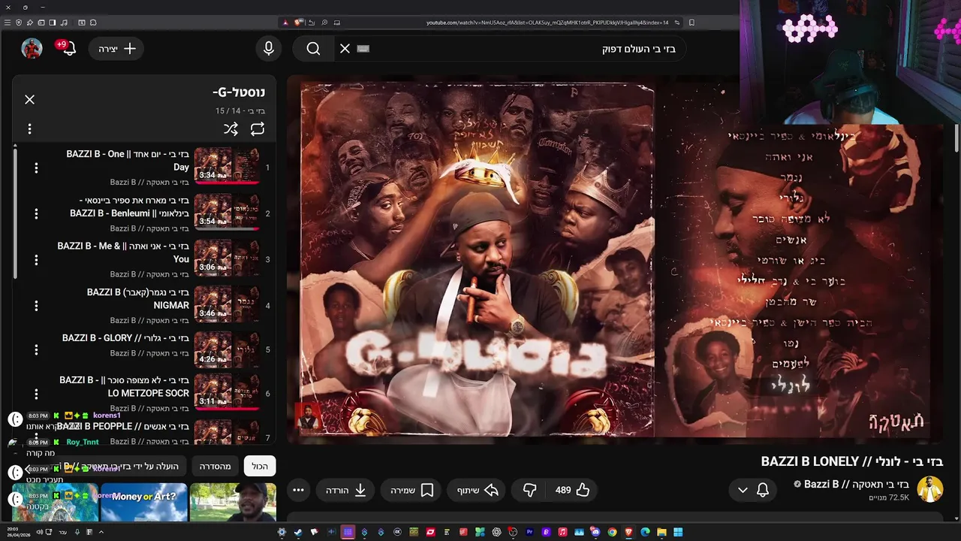Open Brave Shields lion icon

pyautogui.click(x=298, y=23)
